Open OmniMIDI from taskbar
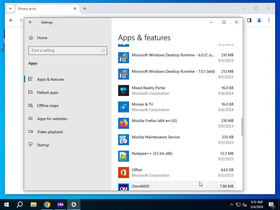Screen dimensions: 280x210 60,205
